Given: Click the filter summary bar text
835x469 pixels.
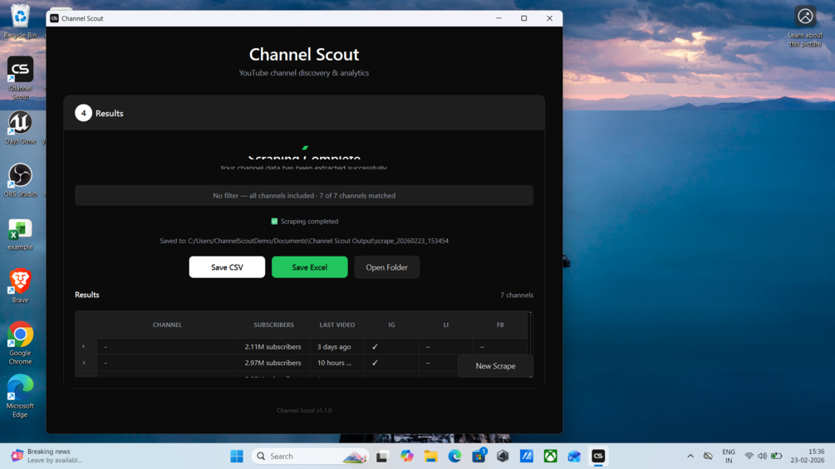Looking at the screenshot, I should coord(304,196).
